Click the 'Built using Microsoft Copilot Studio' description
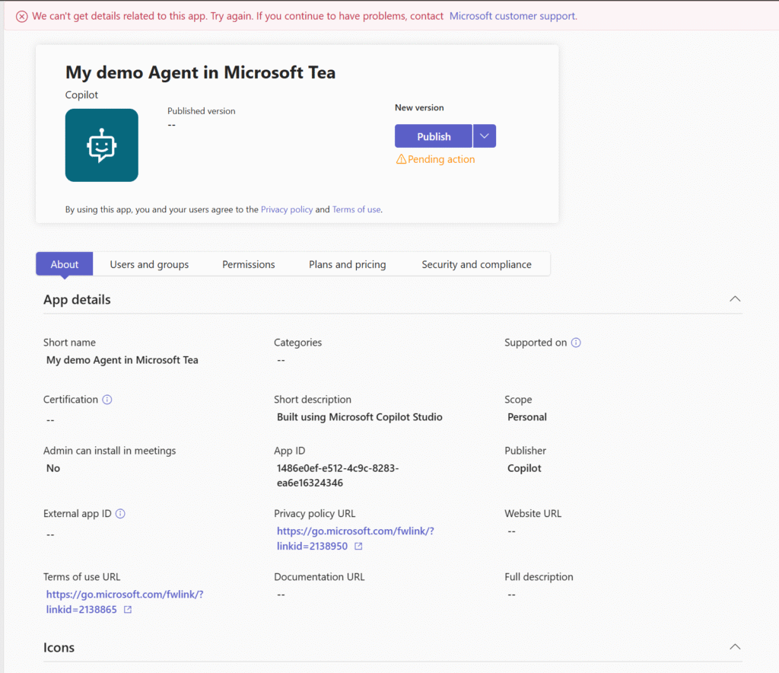 click(360, 417)
